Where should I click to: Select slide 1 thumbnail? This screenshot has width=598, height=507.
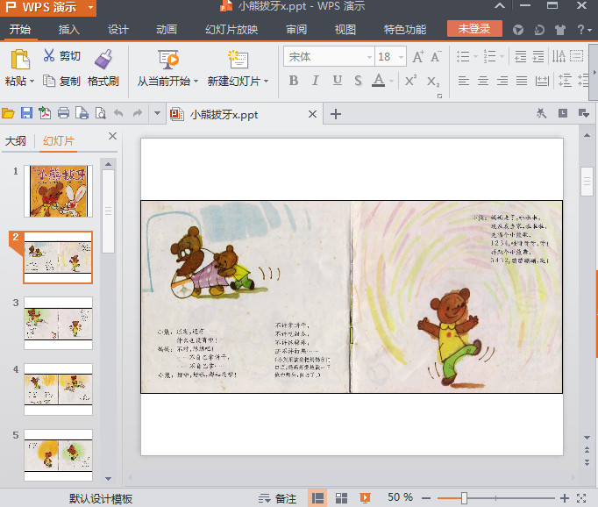(58, 191)
